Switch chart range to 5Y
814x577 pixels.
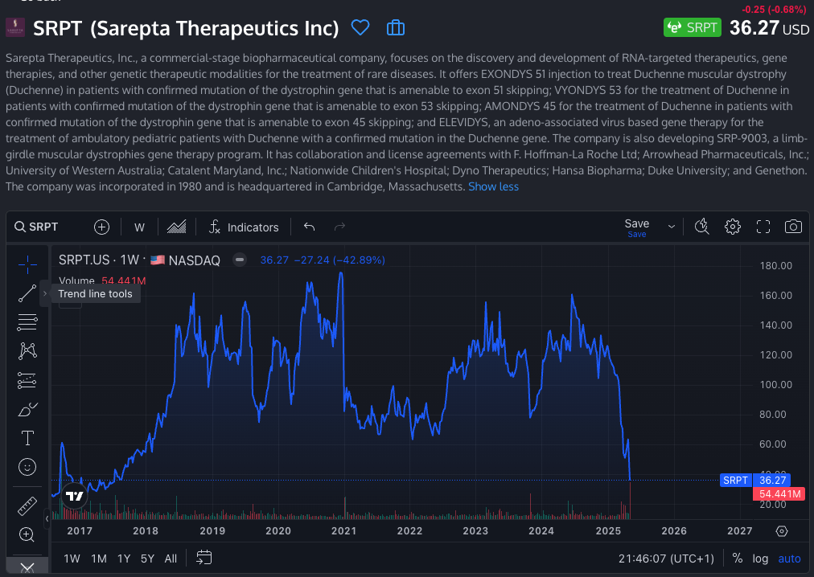147,559
